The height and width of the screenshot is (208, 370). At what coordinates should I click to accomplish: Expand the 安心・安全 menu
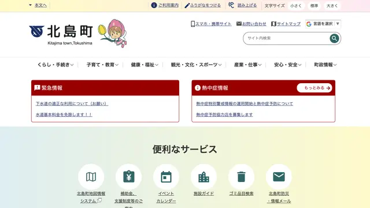pyautogui.click(x=288, y=65)
